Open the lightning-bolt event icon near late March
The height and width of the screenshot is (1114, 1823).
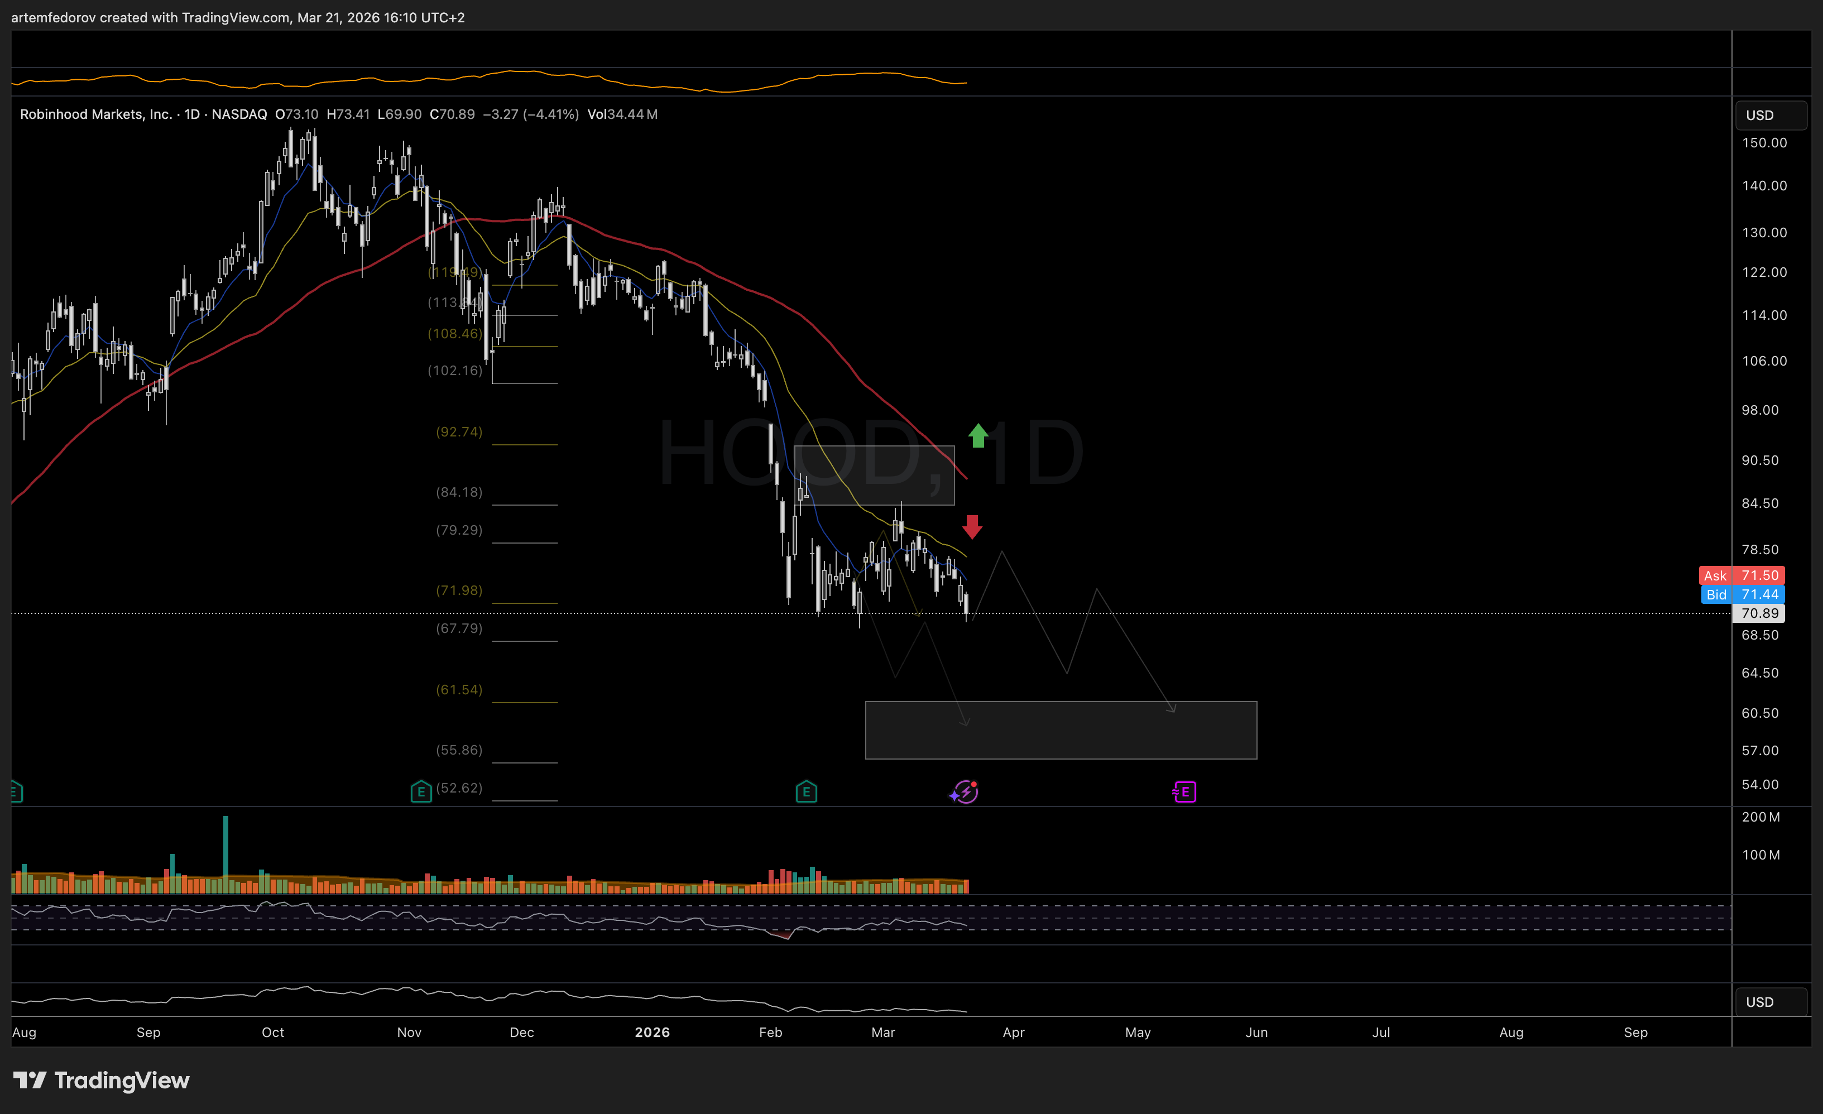click(x=965, y=792)
